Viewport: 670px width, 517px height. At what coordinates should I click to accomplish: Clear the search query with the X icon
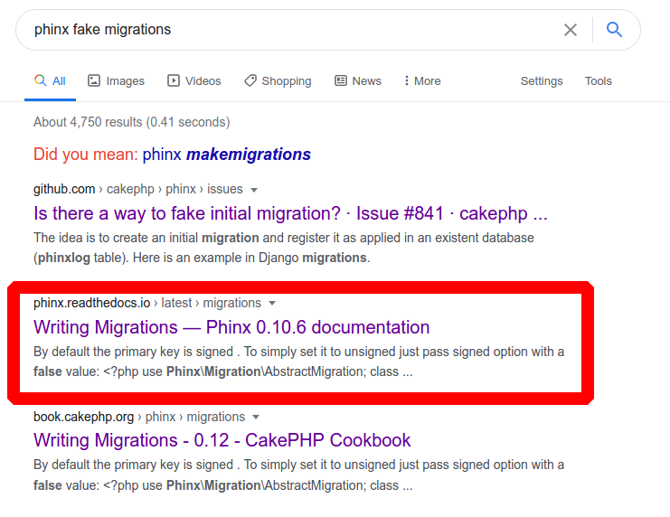[x=571, y=30]
